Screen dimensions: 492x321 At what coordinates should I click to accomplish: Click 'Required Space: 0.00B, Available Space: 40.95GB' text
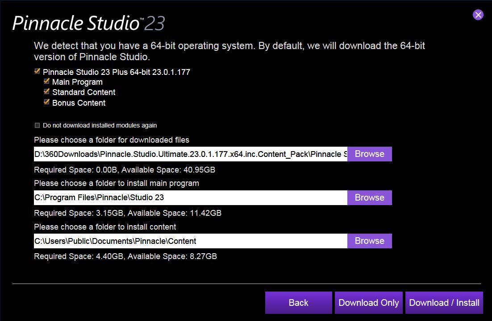click(x=125, y=170)
